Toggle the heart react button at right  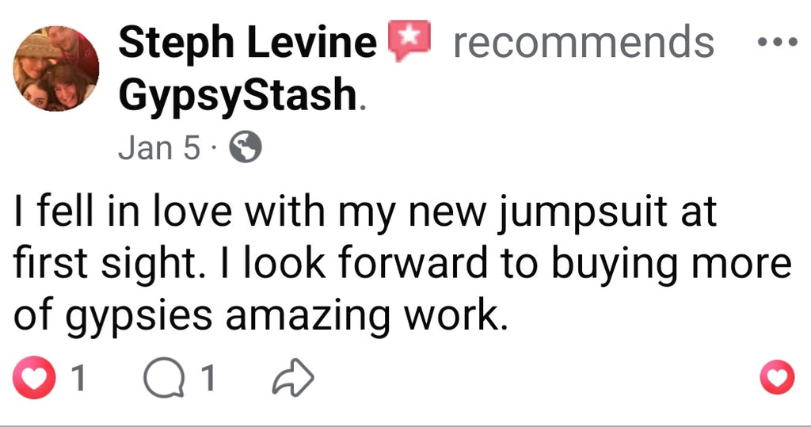[x=776, y=378]
